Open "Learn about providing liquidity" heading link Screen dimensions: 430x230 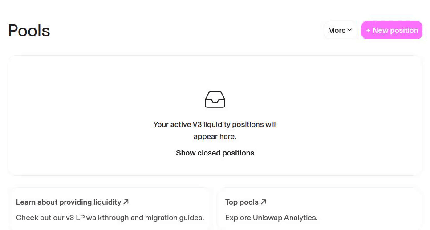pos(69,202)
